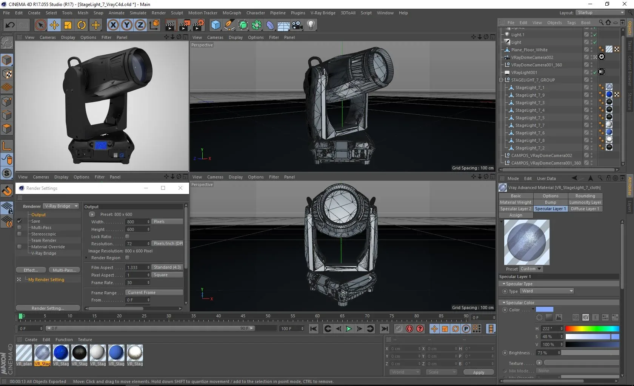Click the Multi-Pass... button
Viewport: 634px width, 386px height.
64,270
